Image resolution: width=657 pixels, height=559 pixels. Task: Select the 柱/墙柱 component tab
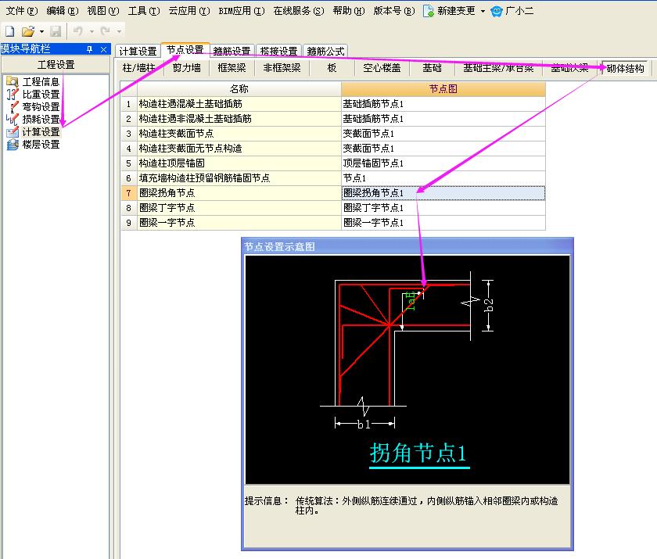pos(138,68)
